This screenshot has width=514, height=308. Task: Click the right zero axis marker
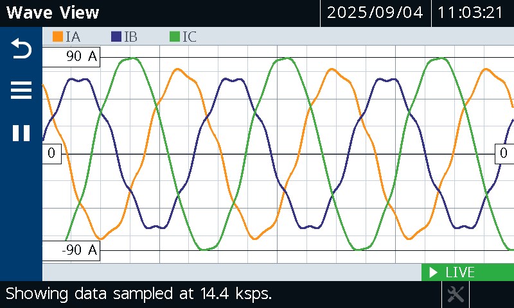point(504,153)
